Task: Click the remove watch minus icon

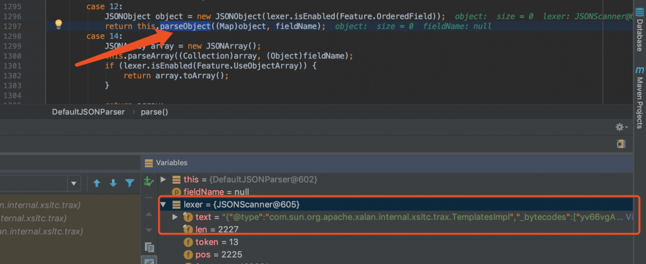Action: coord(149,198)
